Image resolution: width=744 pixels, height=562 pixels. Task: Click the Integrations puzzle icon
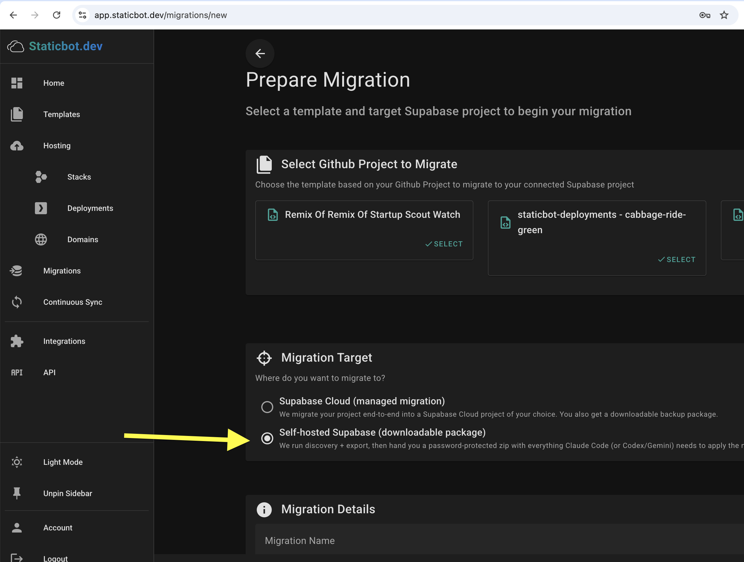[17, 341]
